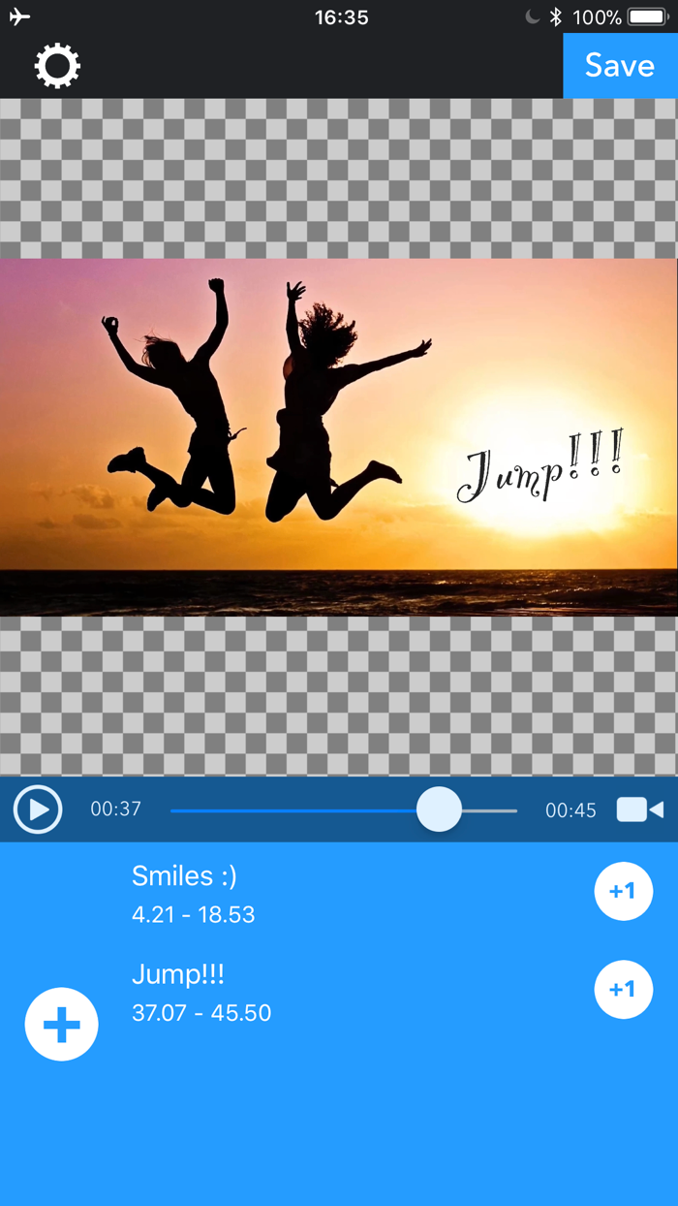Add a new caption with plus button
This screenshot has width=678, height=1206.
point(61,1024)
